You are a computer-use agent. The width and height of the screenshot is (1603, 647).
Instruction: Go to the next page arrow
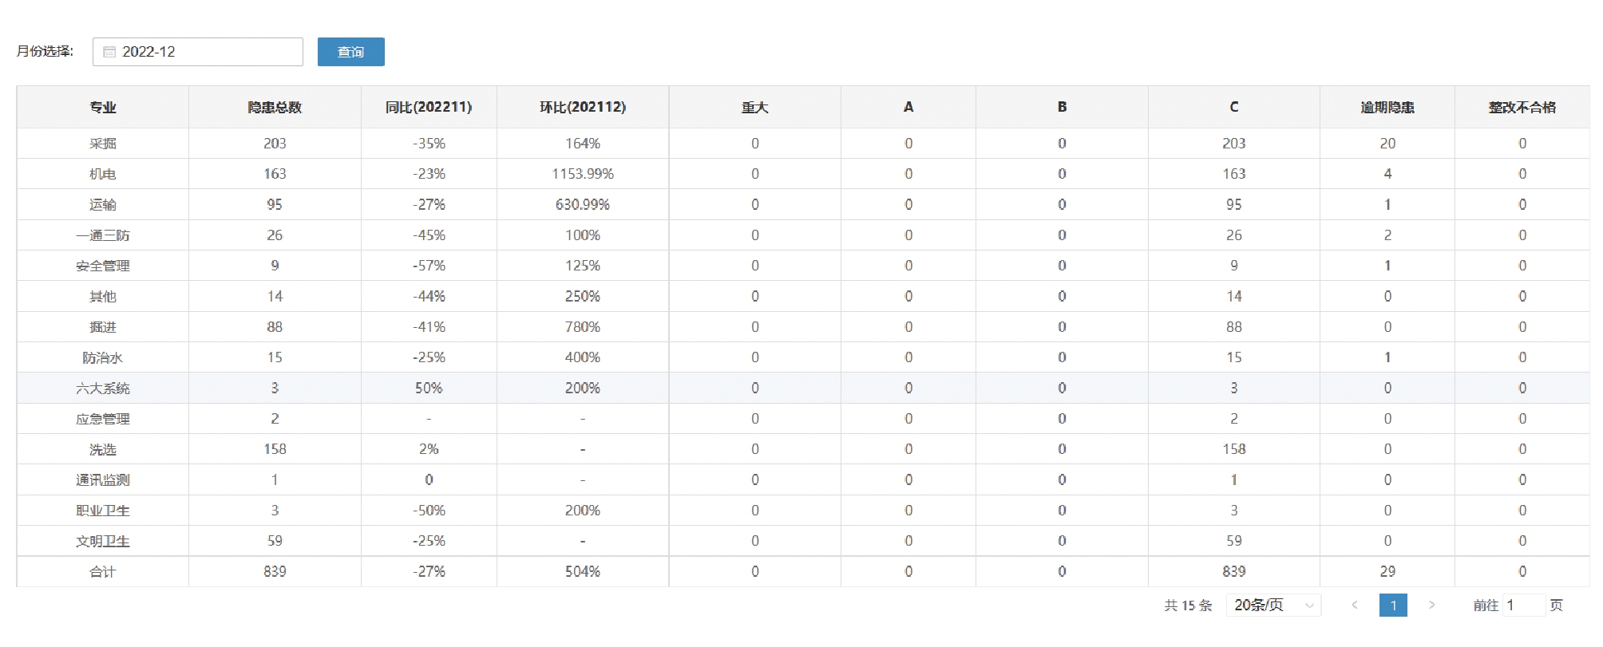click(x=1431, y=606)
